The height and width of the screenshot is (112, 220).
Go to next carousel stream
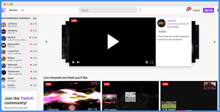[214, 42]
